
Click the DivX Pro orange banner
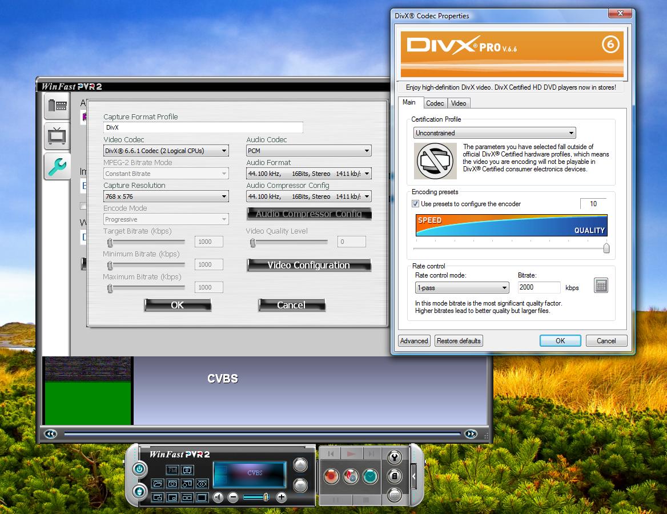click(x=512, y=54)
